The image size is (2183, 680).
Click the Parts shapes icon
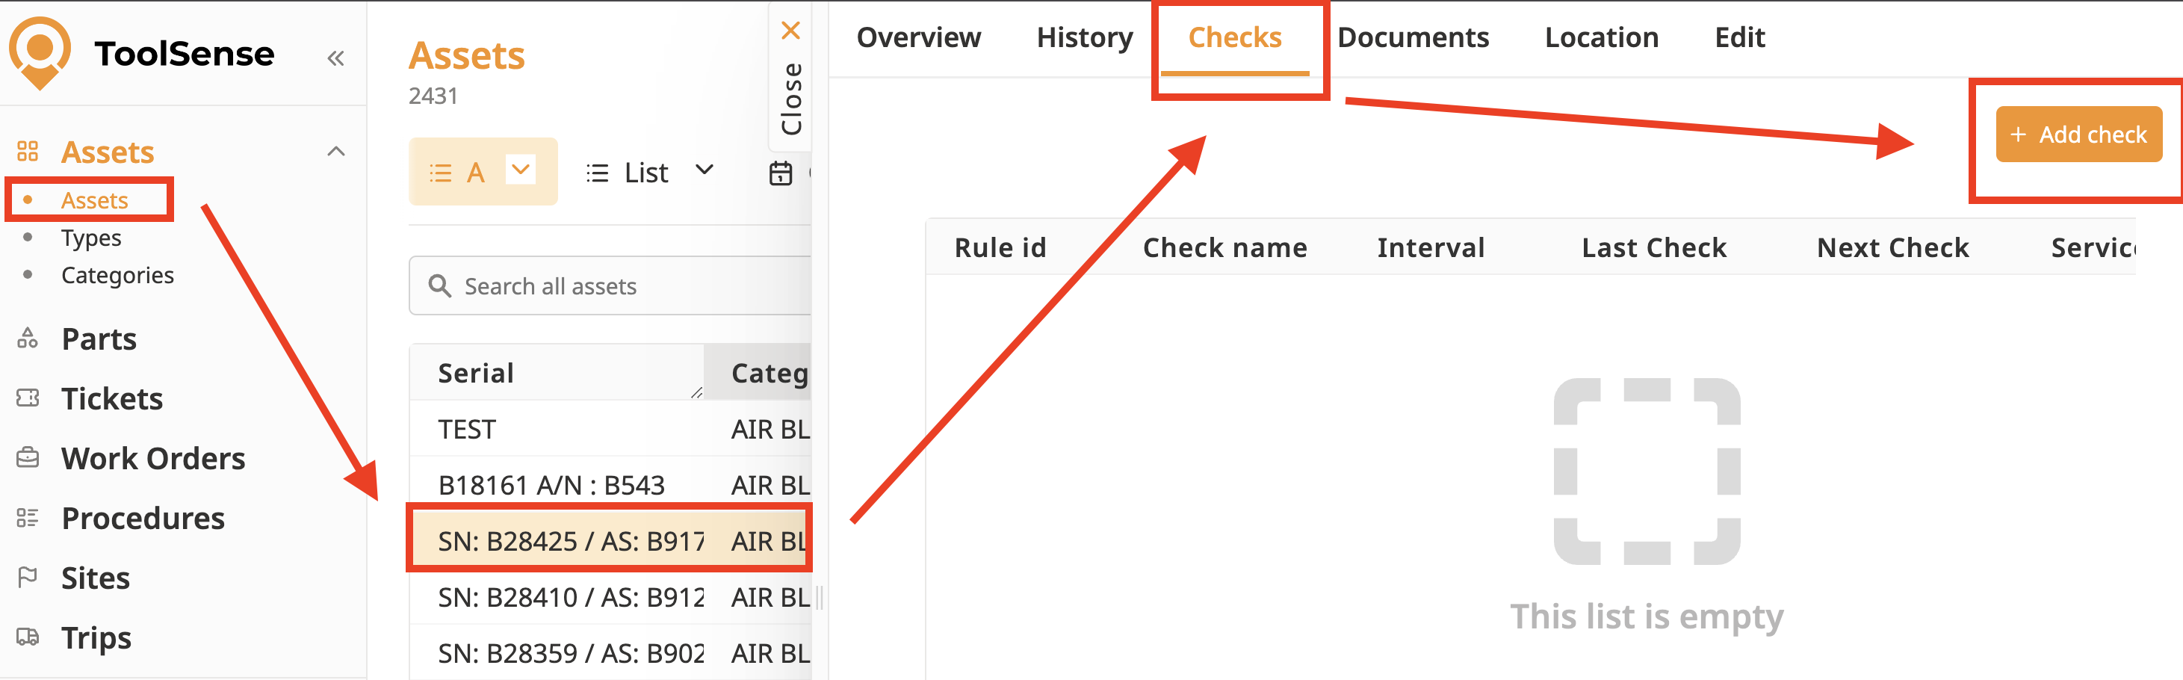(28, 339)
